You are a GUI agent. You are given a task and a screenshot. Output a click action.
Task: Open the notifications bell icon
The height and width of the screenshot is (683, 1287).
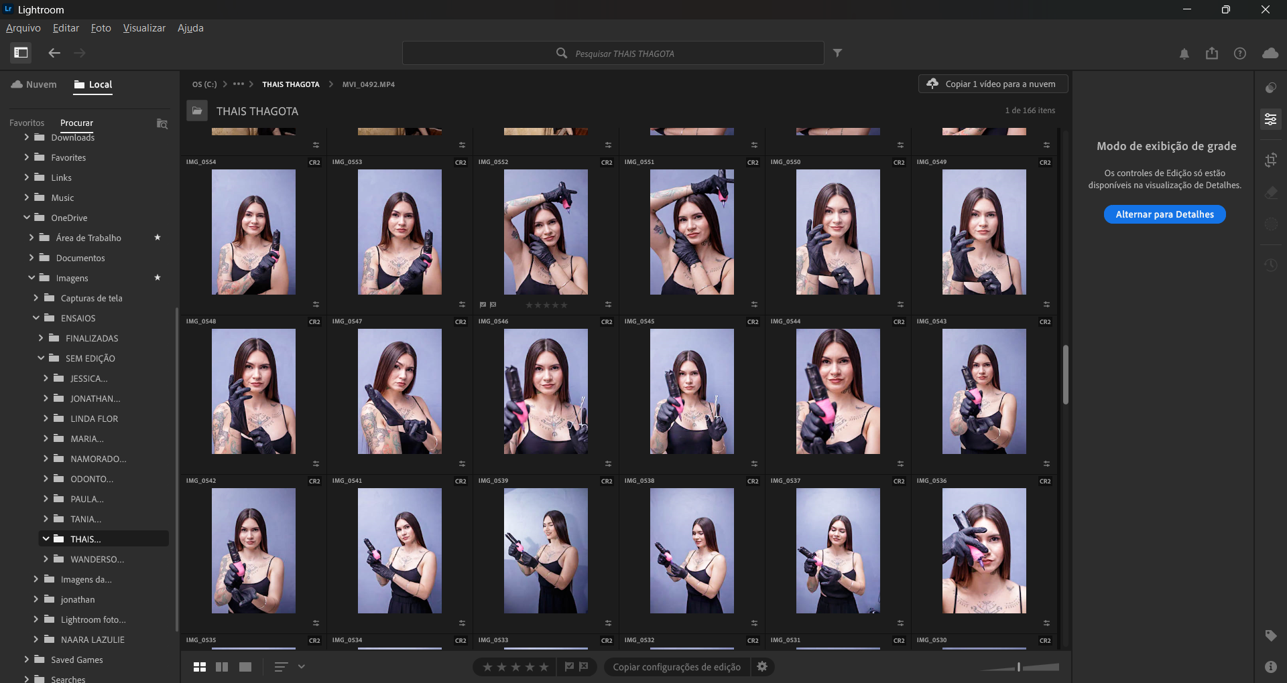[1184, 54]
